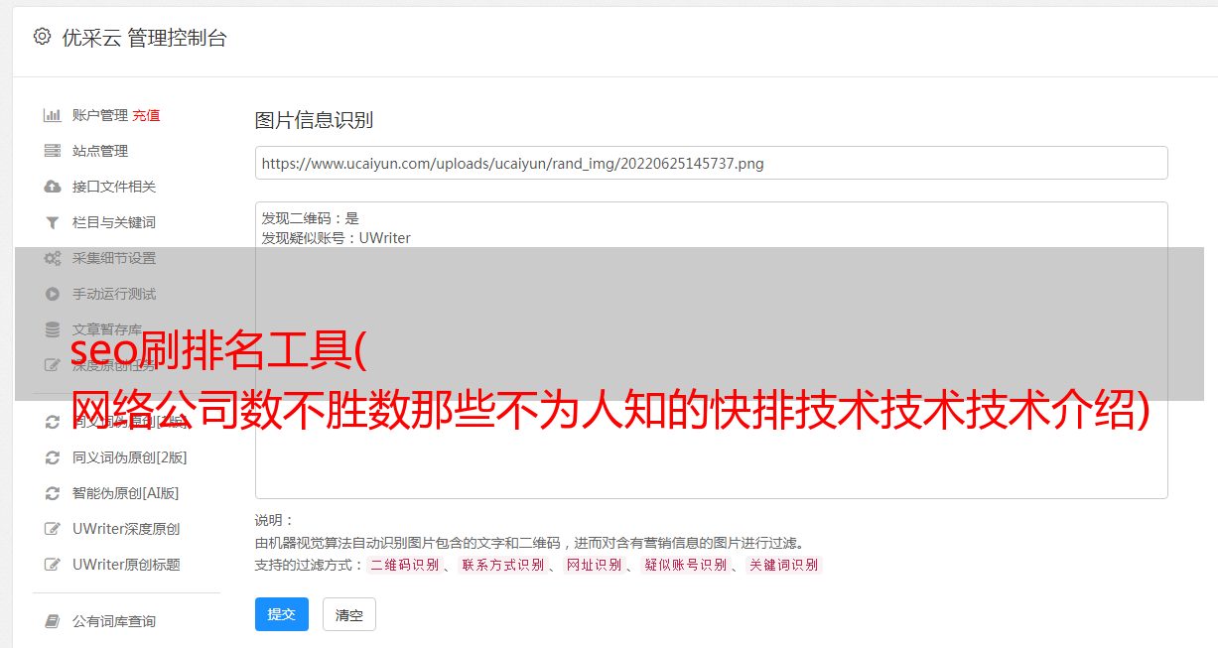Image resolution: width=1218 pixels, height=648 pixels.
Task: Click inside the recognition result text area
Action: click(x=711, y=350)
